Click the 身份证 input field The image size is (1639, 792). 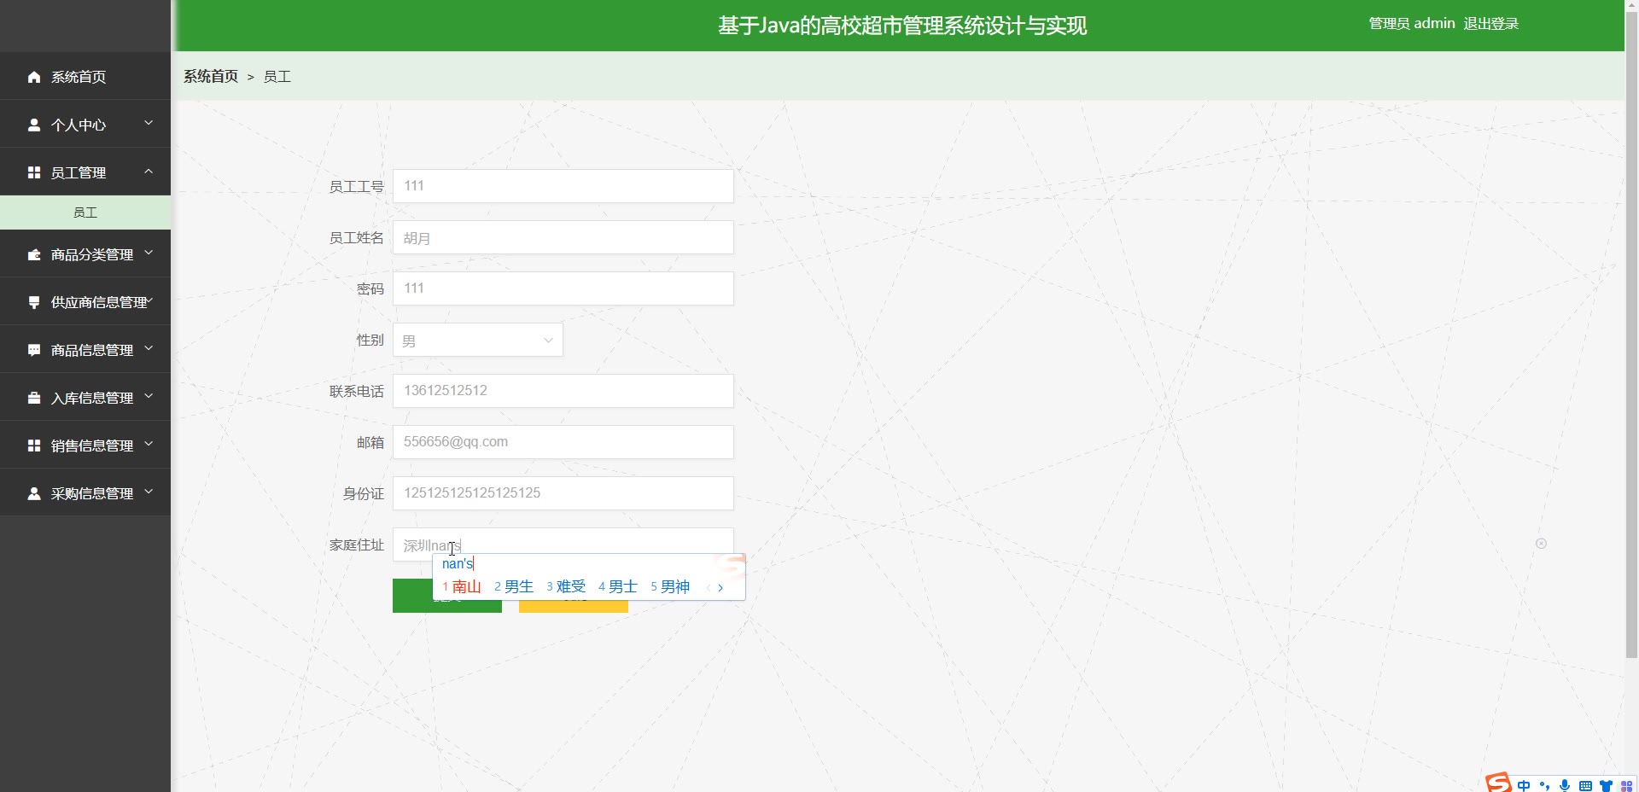[x=563, y=493]
